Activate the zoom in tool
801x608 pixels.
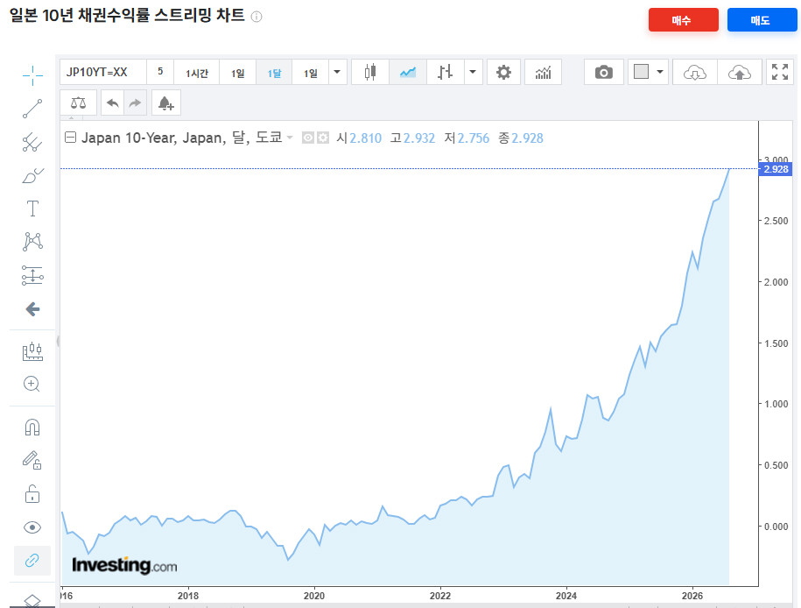click(x=32, y=384)
